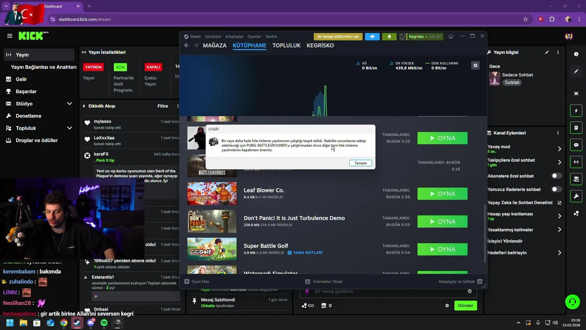Open the Steam announcements megaphone icon

[x=372, y=37]
